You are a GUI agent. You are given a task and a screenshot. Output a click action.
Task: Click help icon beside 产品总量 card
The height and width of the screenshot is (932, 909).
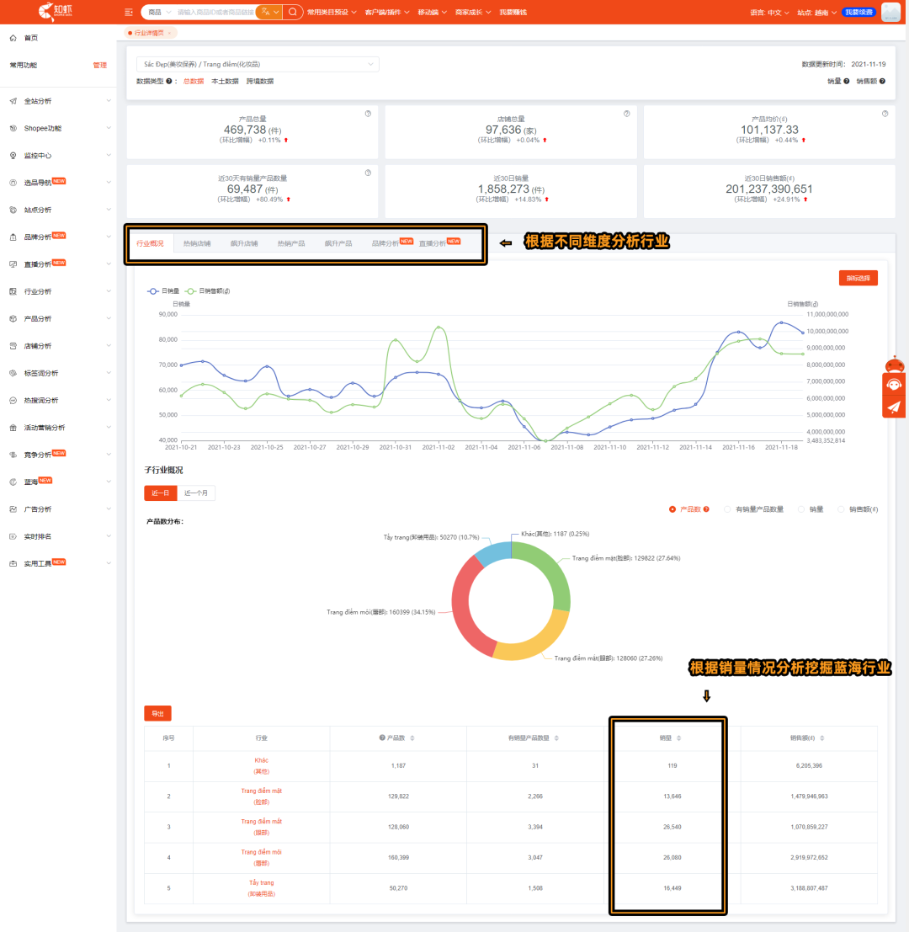(368, 114)
